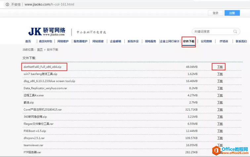Download dotNetFx40_Full_x86_x64.zip via its 下载 link
This screenshot has width=250, height=157.
click(x=220, y=67)
